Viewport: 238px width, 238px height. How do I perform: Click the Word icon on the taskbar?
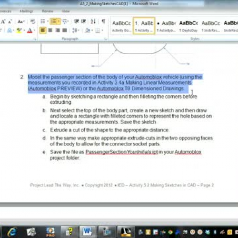pyautogui.click(x=88, y=232)
